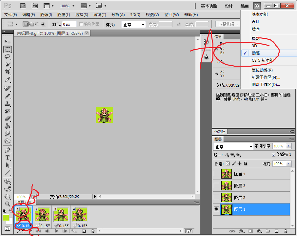Screen dimensions: 297x236
Task: Select the Rectangular Marquee tool
Action: pos(8,50)
